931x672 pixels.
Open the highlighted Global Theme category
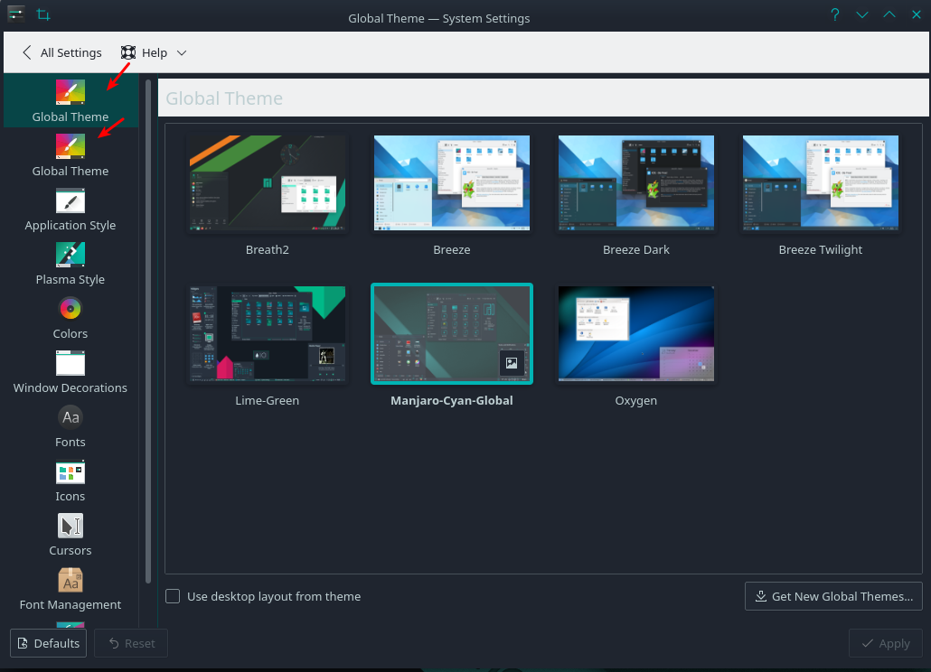coord(71,100)
